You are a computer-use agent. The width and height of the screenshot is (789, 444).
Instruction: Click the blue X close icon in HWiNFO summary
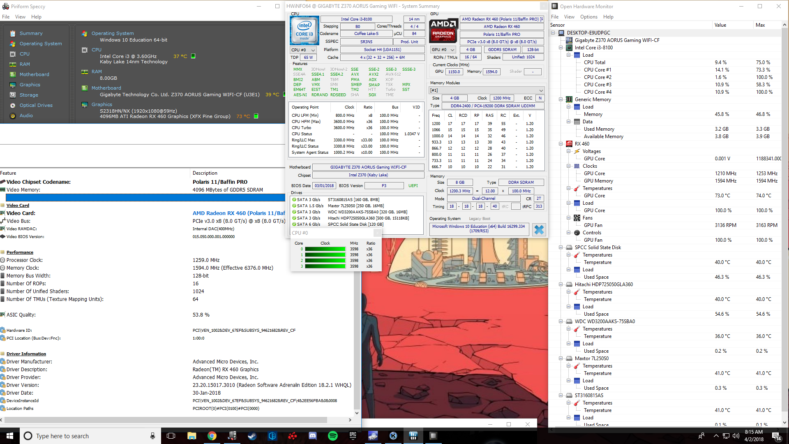click(539, 229)
